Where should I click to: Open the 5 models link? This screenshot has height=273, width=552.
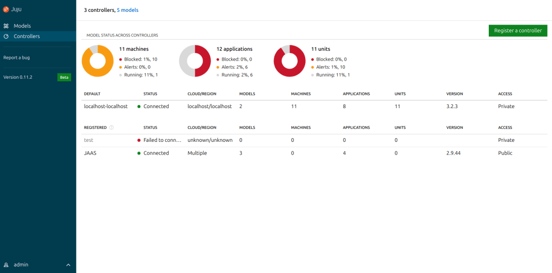coord(127,10)
